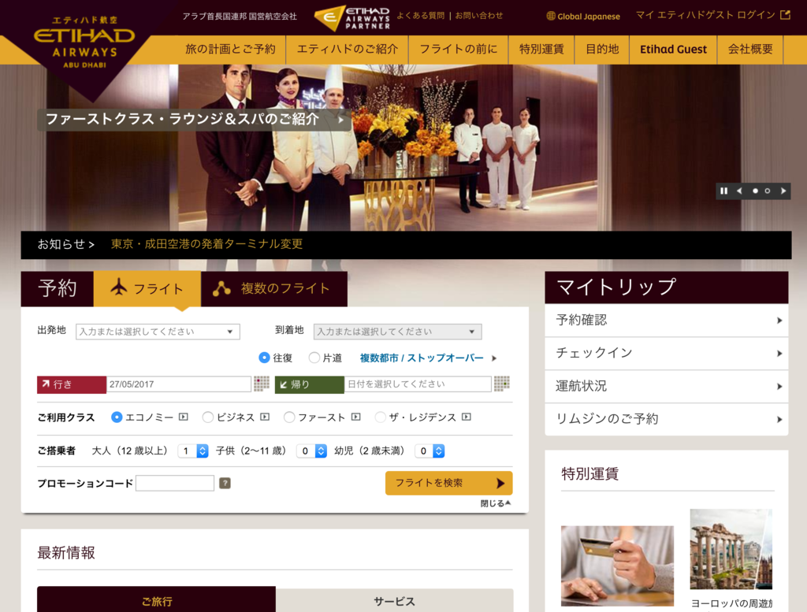807x612 pixels.
Task: Switch to the ご旅行 tab
Action: (157, 599)
